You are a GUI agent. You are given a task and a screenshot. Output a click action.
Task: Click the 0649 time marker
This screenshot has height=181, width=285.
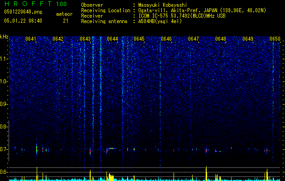tap(248, 39)
